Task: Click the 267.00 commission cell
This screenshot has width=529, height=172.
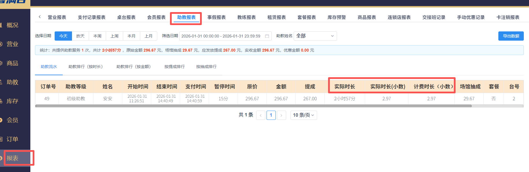Action: (x=310, y=99)
